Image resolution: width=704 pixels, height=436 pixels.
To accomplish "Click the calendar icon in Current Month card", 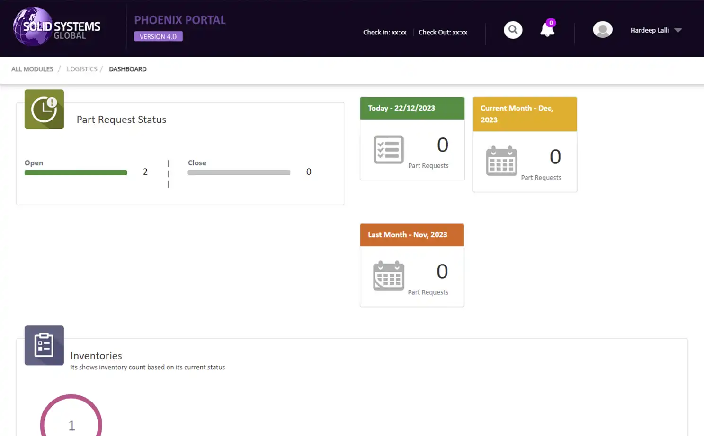I will (x=501, y=161).
